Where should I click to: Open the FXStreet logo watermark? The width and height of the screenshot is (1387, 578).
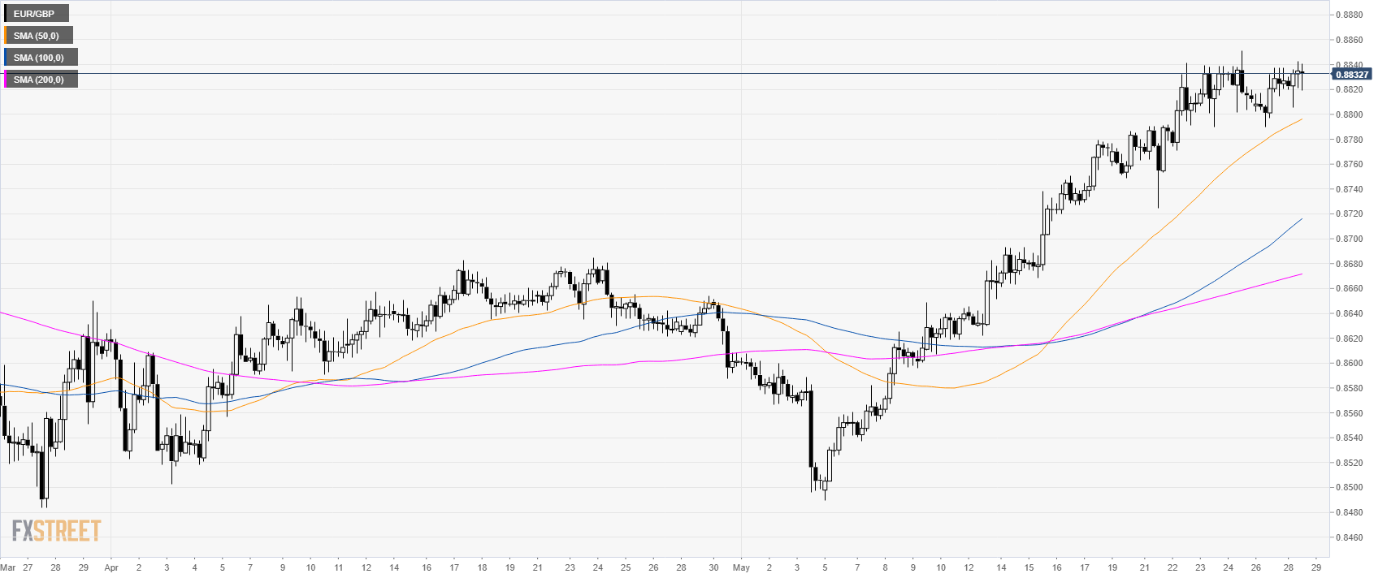(56, 531)
